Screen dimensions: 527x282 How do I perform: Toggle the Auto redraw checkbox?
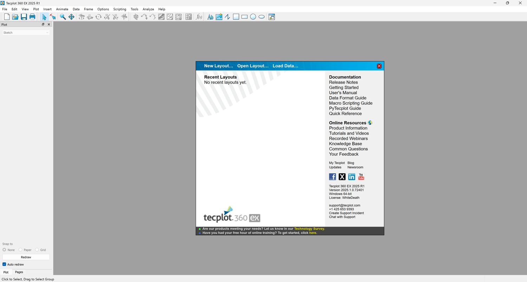point(4,264)
